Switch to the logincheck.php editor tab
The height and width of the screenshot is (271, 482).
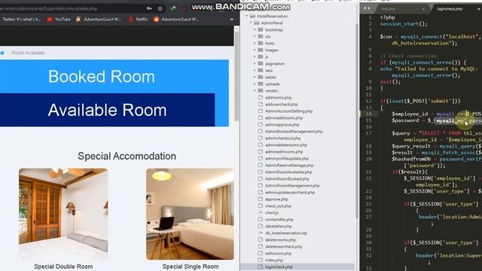click(x=450, y=9)
